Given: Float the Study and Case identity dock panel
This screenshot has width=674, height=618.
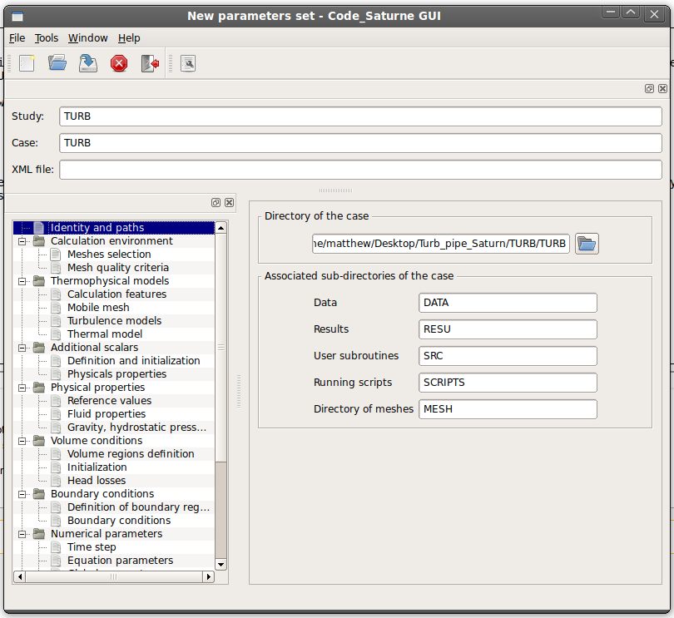Looking at the screenshot, I should coord(649,88).
